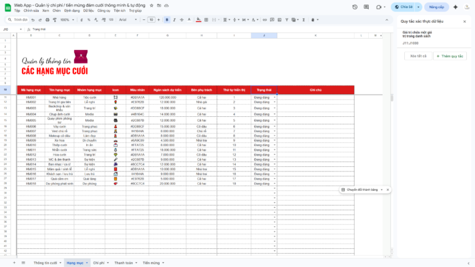Viewport: 475px width, 267px height.
Task: Show all sheets list icon
Action: coord(23,263)
